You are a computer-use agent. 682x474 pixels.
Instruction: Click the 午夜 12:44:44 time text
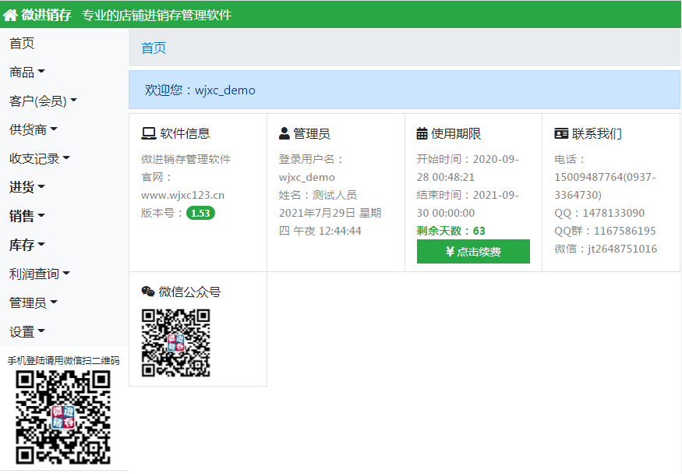pyautogui.click(x=327, y=231)
